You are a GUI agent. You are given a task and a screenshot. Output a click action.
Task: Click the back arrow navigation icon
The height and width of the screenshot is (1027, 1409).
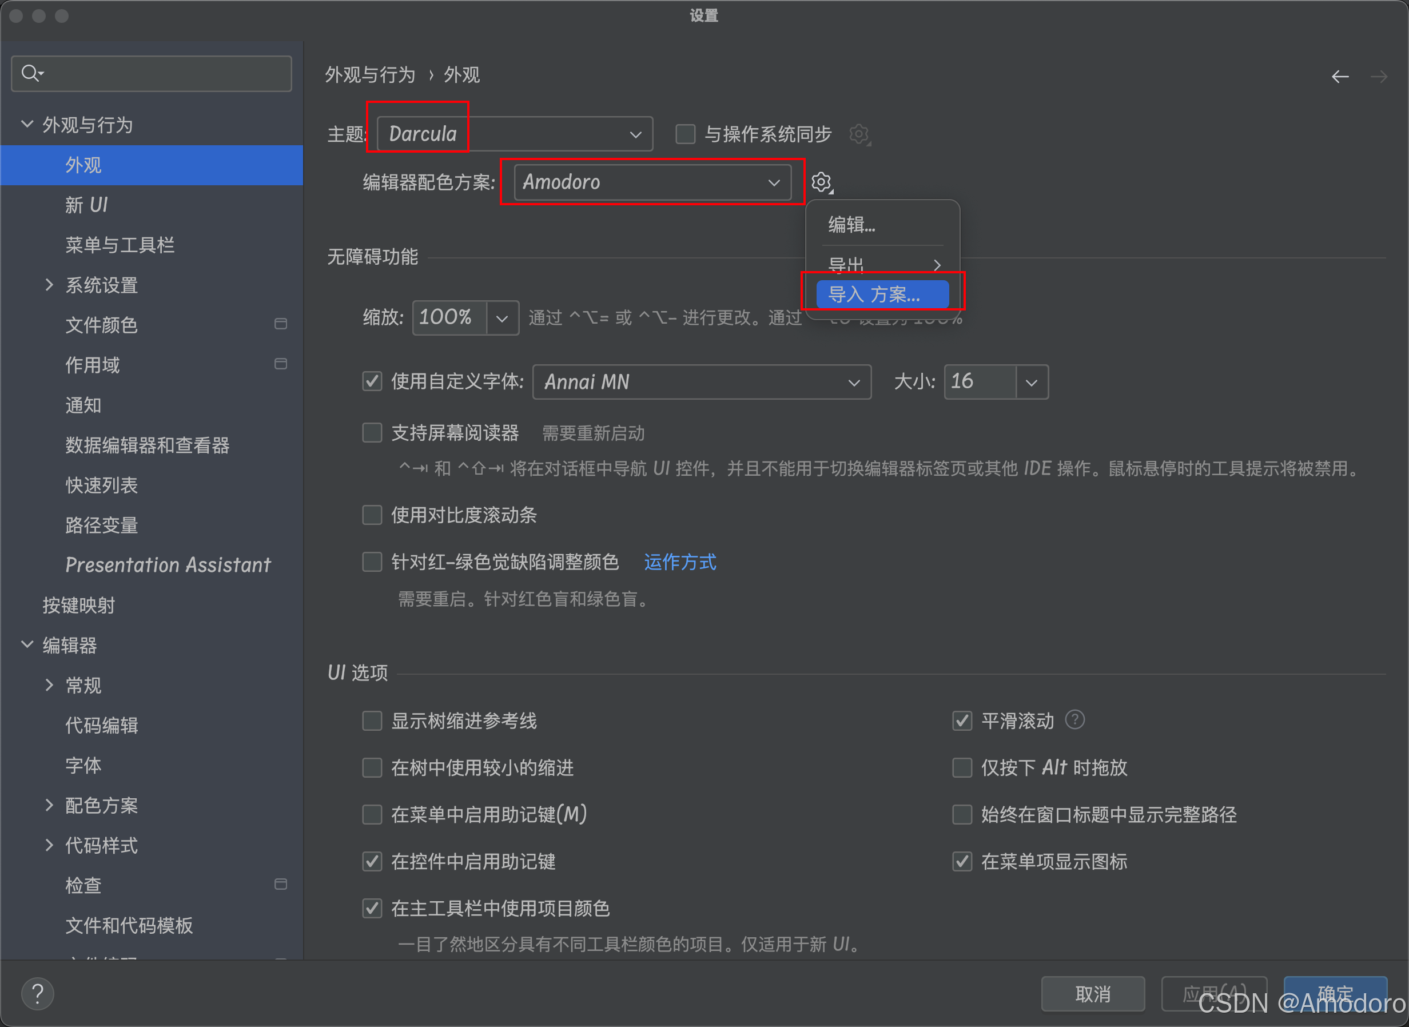[1340, 77]
